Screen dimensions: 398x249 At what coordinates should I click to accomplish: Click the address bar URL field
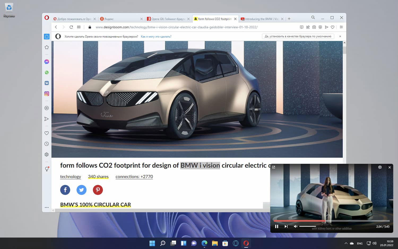point(176,27)
